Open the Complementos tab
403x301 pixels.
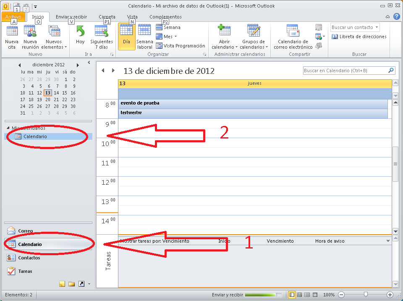[x=165, y=17]
